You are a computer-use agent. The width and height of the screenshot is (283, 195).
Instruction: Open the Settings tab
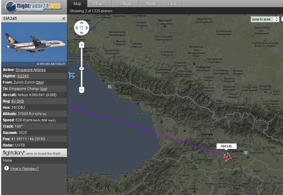coord(125,4)
